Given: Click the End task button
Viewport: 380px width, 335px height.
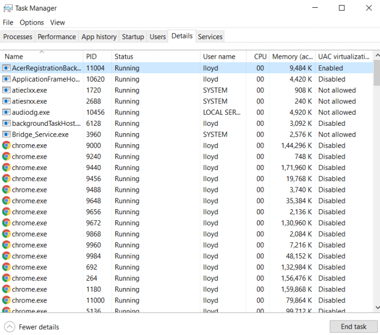Looking at the screenshot, I should point(353,327).
